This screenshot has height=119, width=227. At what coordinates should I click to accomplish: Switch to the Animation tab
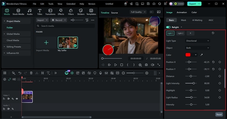(x=182, y=12)
